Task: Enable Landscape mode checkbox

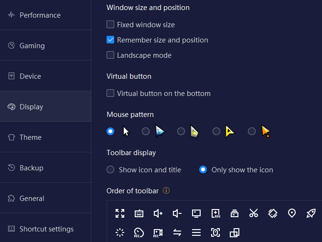Action: [x=110, y=55]
